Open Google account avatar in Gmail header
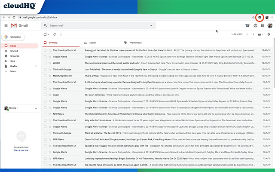This screenshot has width=275, height=172. tap(270, 26)
